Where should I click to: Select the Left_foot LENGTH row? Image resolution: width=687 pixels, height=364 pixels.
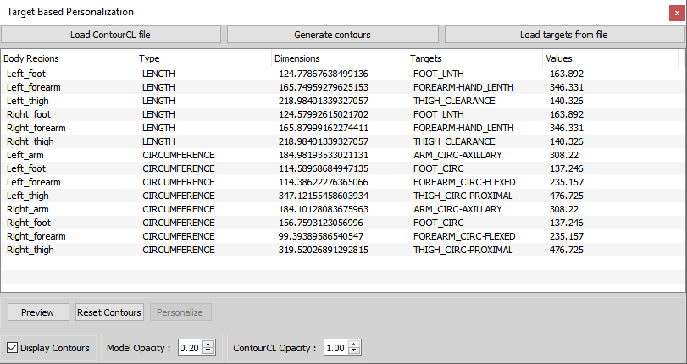pyautogui.click(x=343, y=74)
